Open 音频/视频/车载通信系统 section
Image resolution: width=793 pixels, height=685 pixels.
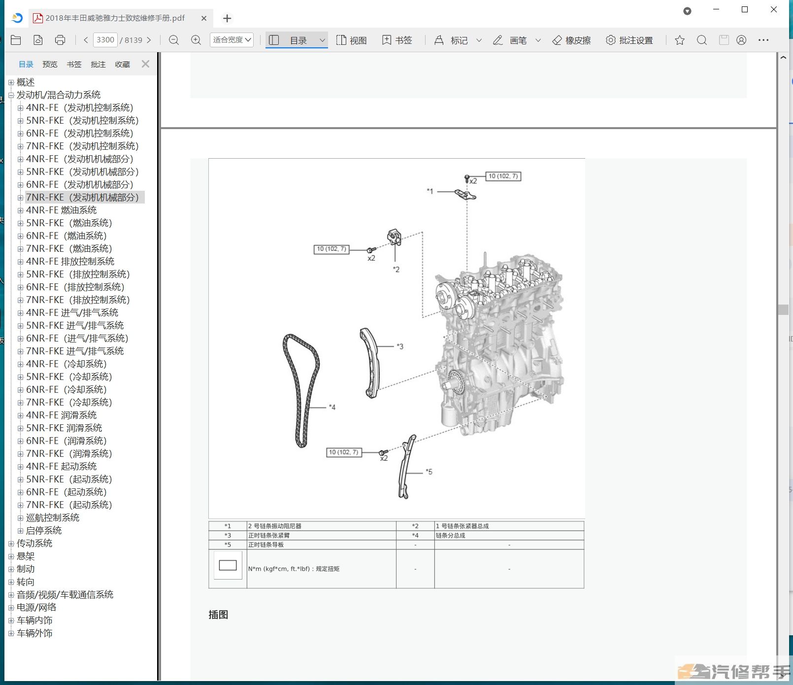pyautogui.click(x=65, y=595)
